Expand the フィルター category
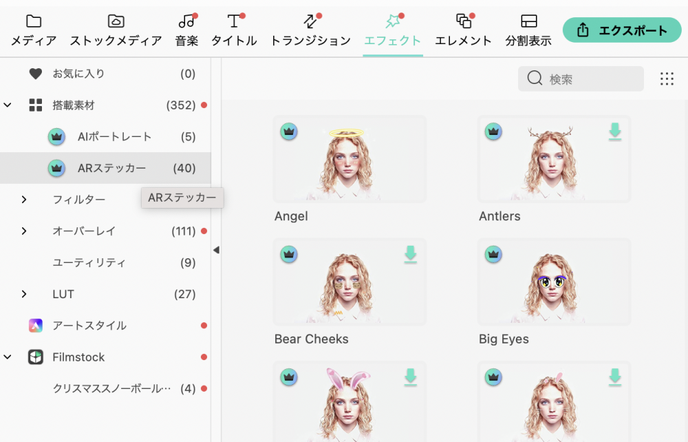This screenshot has width=688, height=442. [24, 200]
